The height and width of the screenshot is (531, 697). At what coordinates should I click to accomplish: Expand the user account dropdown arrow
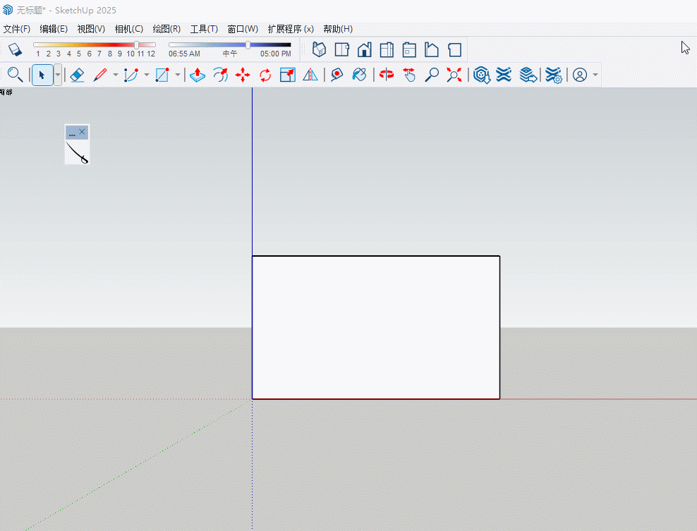(595, 75)
